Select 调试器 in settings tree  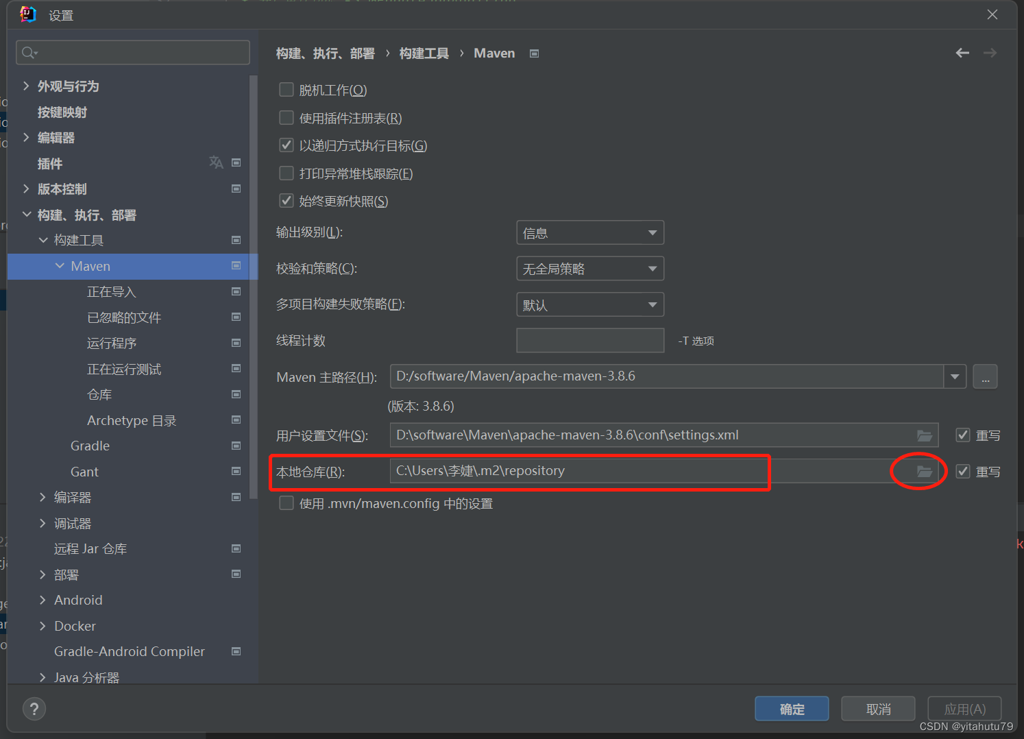[73, 523]
